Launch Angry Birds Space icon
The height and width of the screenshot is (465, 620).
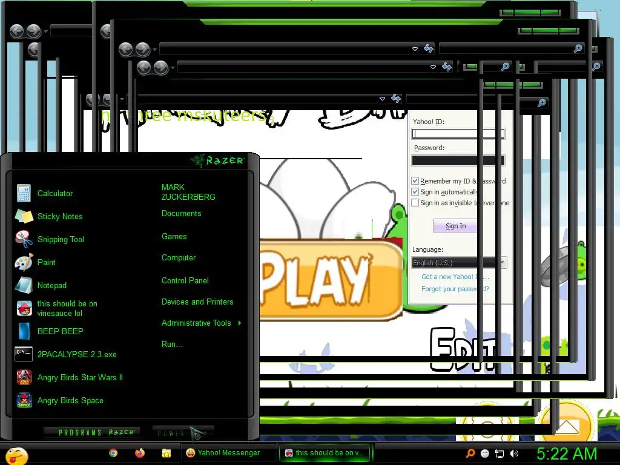click(x=24, y=400)
